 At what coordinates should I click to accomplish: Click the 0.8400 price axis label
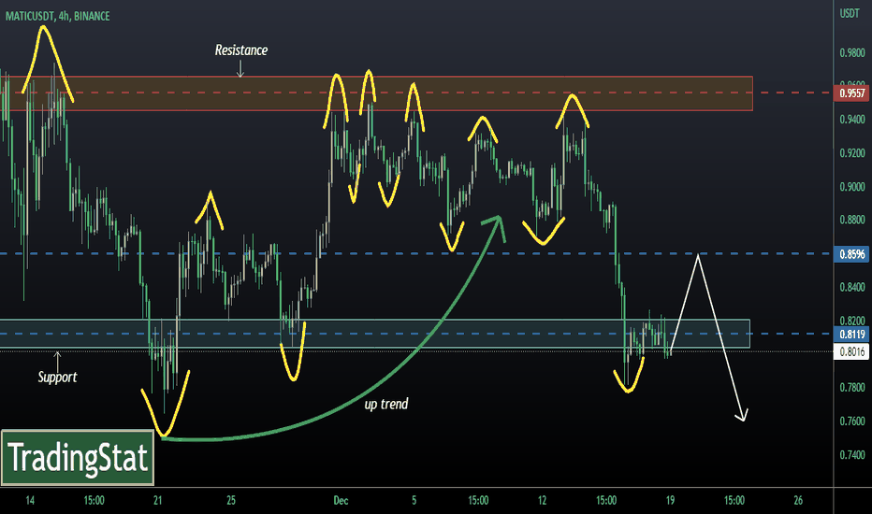click(852, 287)
